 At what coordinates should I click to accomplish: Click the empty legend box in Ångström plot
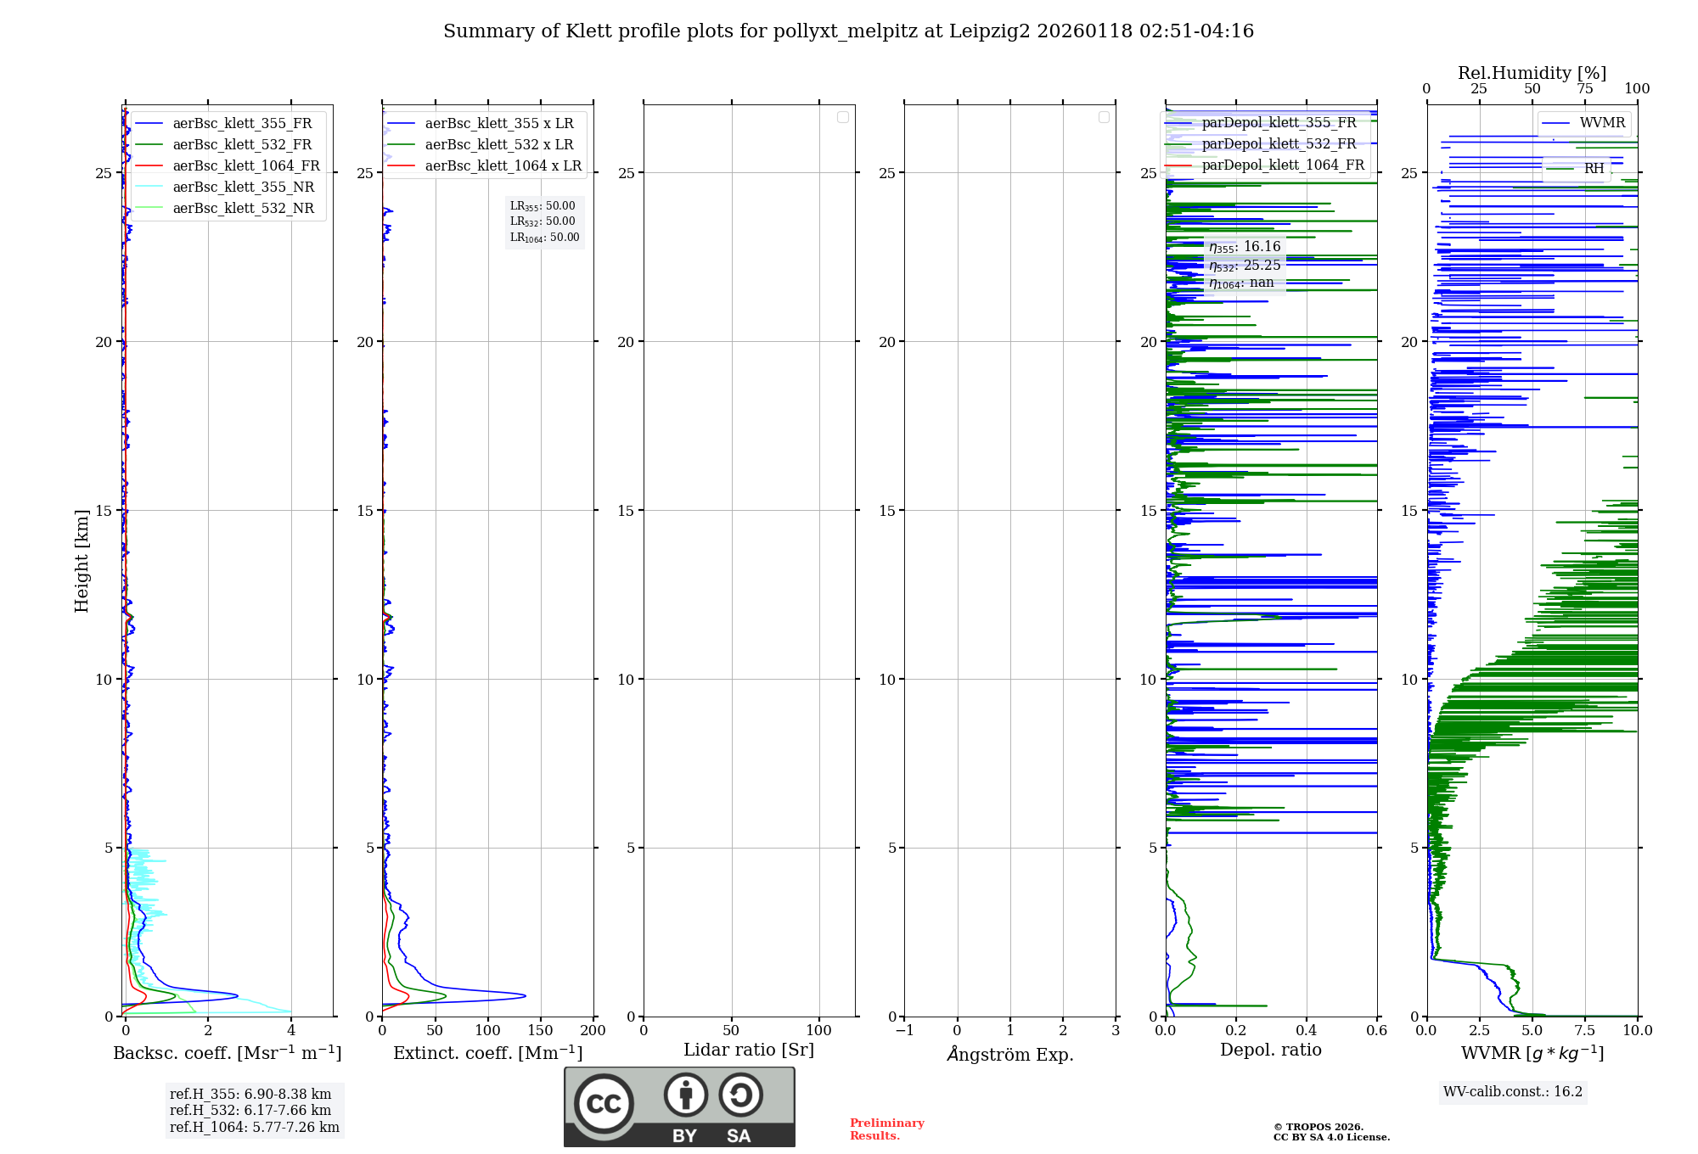[x=1104, y=117]
